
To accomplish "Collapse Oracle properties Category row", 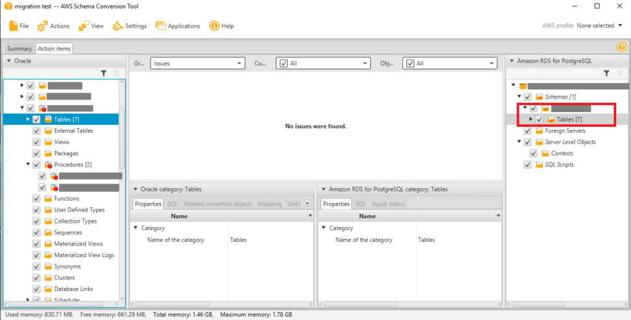I will coord(136,228).
